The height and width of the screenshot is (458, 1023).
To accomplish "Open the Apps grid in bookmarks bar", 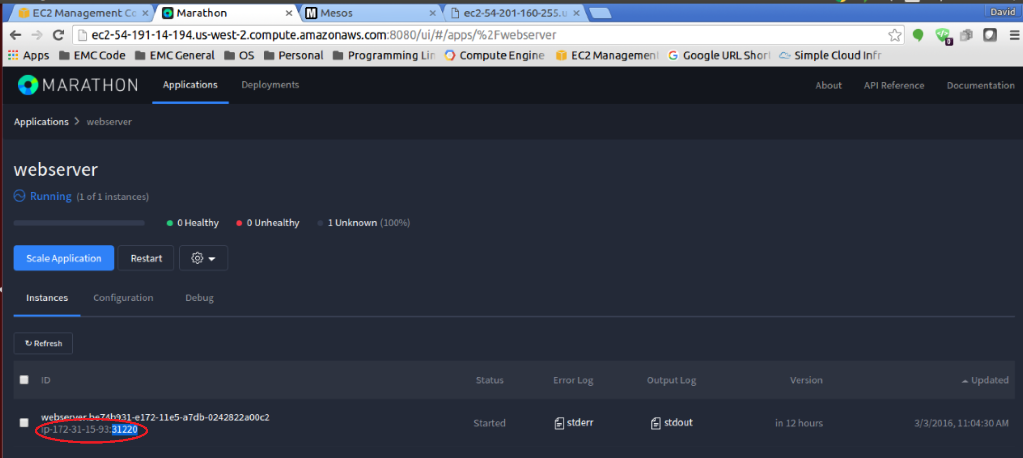I will [x=28, y=55].
